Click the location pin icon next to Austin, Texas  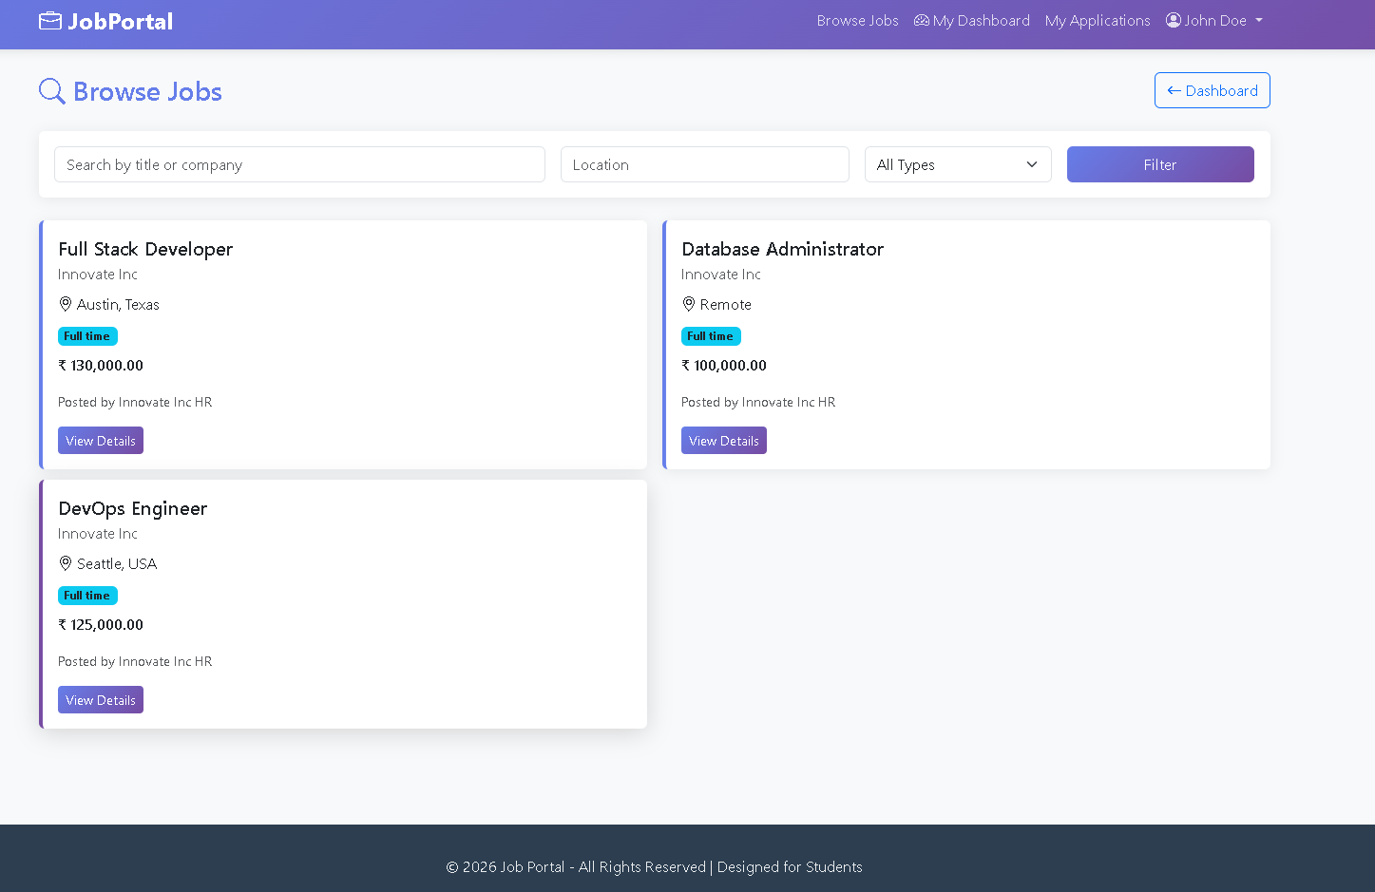click(x=66, y=304)
